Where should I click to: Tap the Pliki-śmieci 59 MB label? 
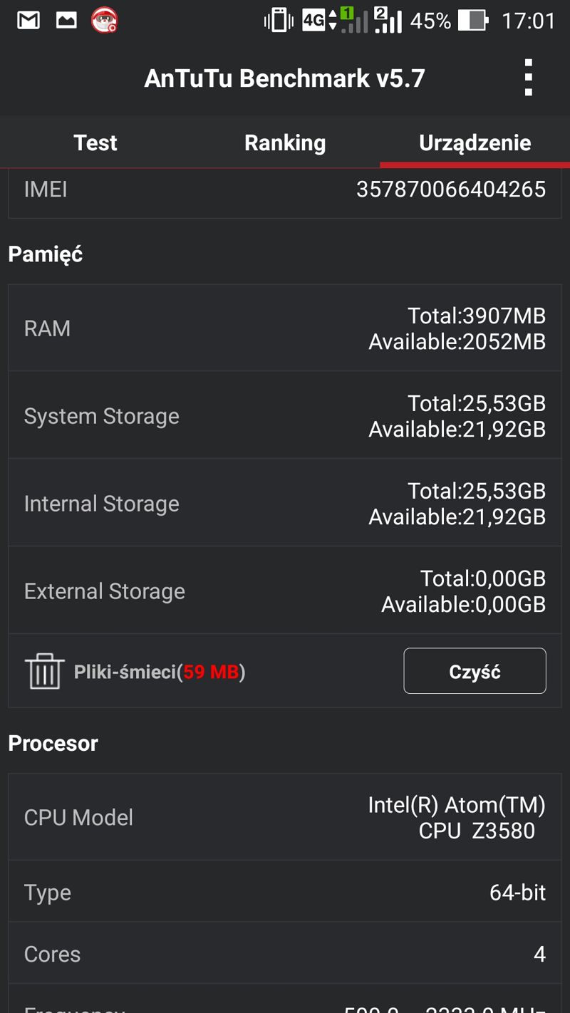[x=160, y=672]
